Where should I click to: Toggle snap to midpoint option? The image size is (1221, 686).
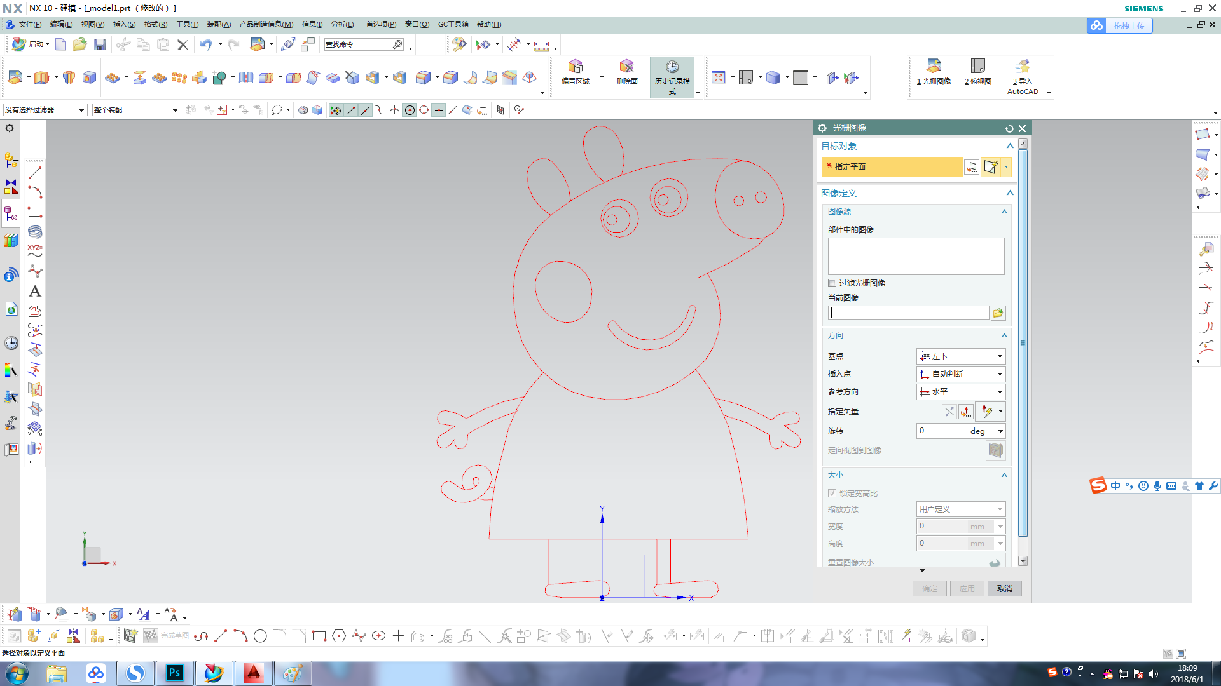pyautogui.click(x=365, y=110)
